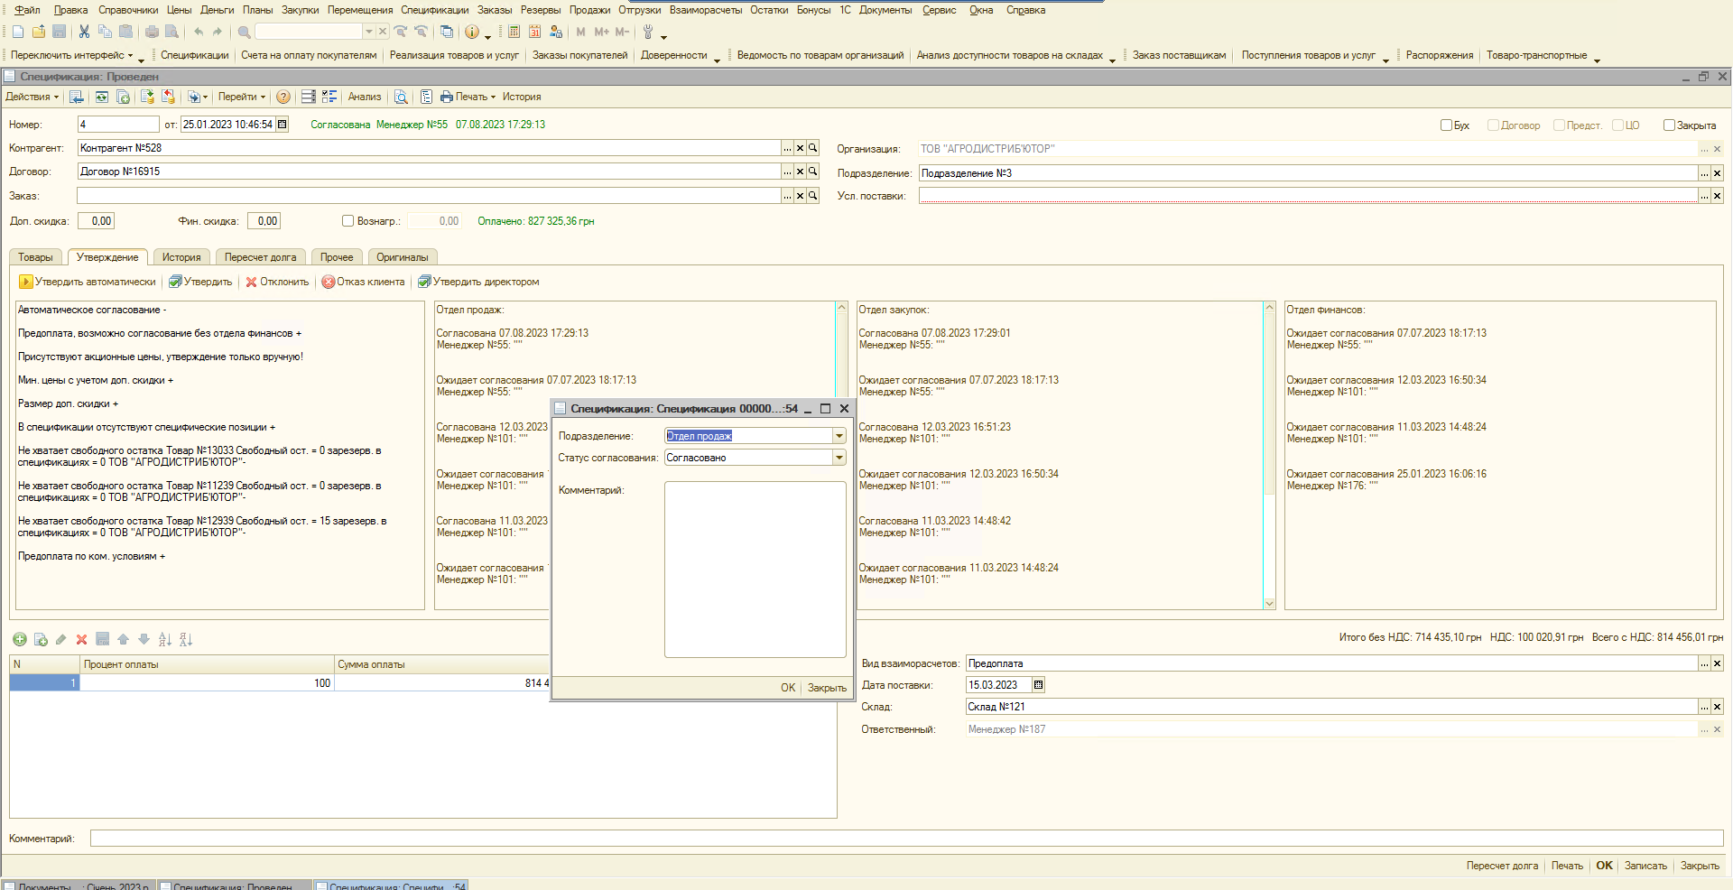Click the red delete row icon
The height and width of the screenshot is (890, 1733).
pos(81,640)
